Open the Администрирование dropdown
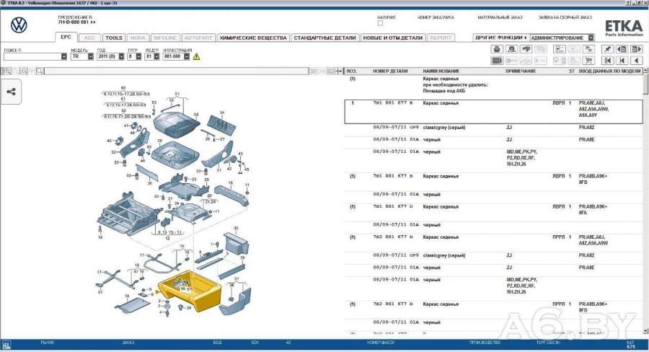This screenshot has width=649, height=352. click(591, 38)
